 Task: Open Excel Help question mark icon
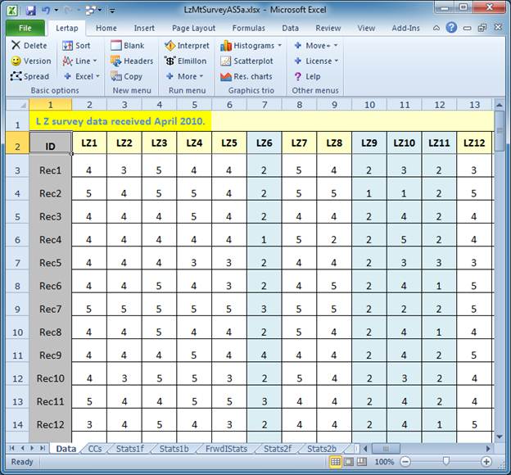[451, 28]
